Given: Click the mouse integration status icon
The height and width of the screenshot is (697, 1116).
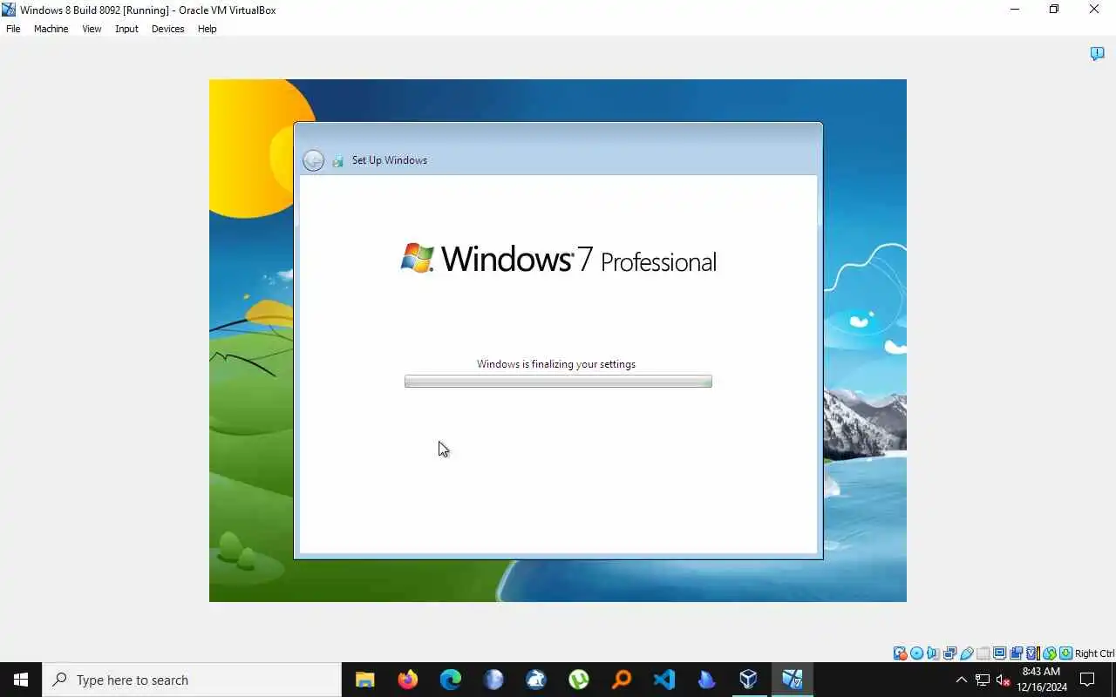Looking at the screenshot, I should [x=1050, y=653].
